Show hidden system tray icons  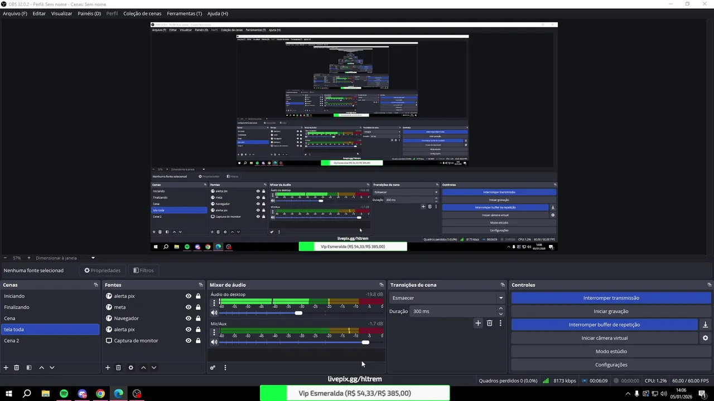click(628, 394)
